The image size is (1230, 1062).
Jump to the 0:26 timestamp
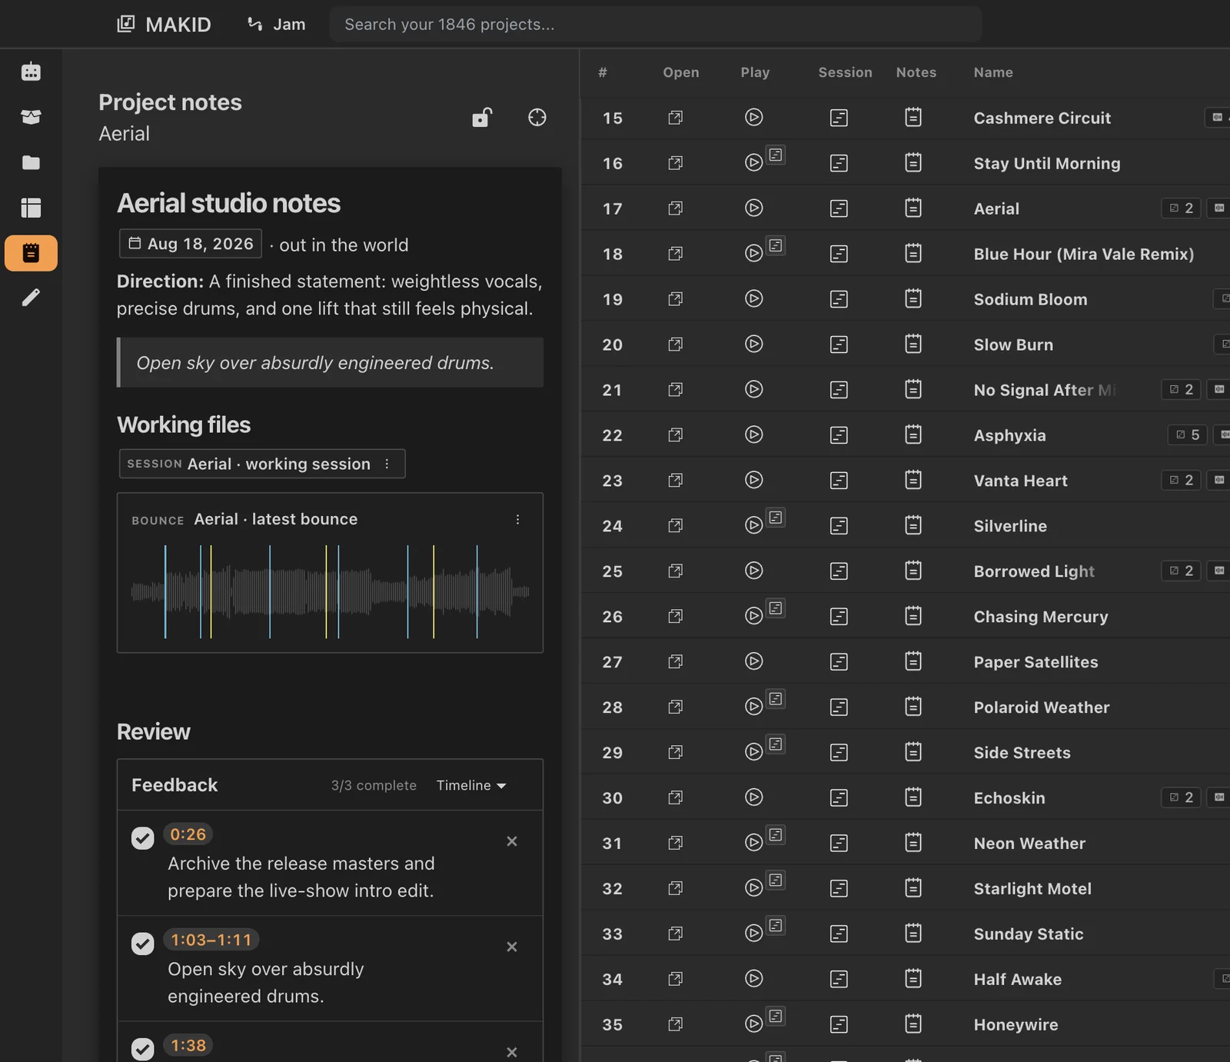pos(188,834)
